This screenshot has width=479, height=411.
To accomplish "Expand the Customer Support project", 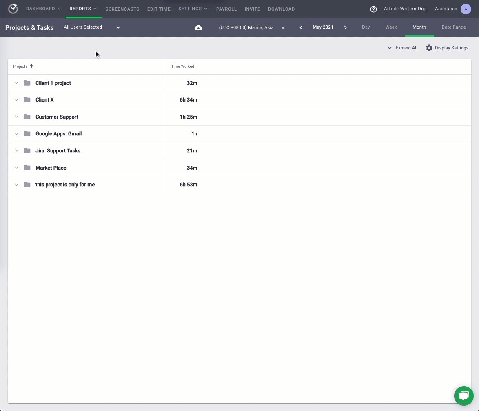I will tap(17, 117).
